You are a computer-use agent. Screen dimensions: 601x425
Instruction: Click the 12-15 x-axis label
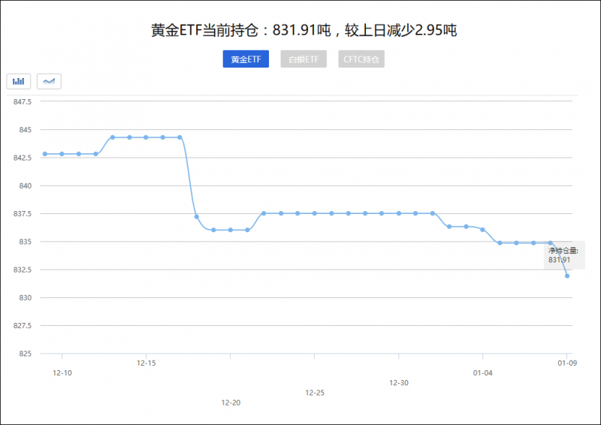(146, 363)
